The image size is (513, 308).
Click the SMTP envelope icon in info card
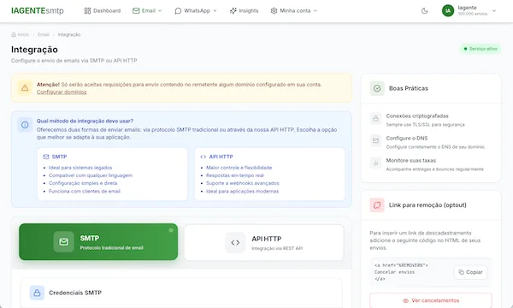46,157
